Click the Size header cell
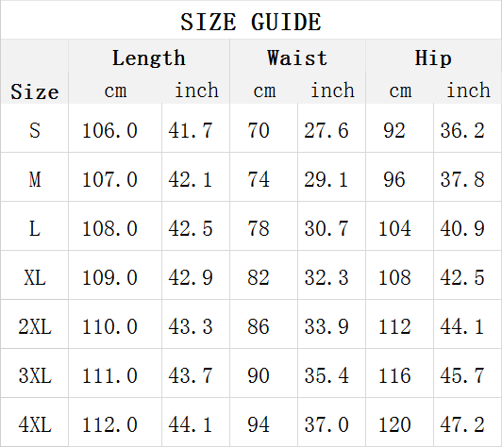This screenshot has height=447, width=502. click(x=35, y=91)
